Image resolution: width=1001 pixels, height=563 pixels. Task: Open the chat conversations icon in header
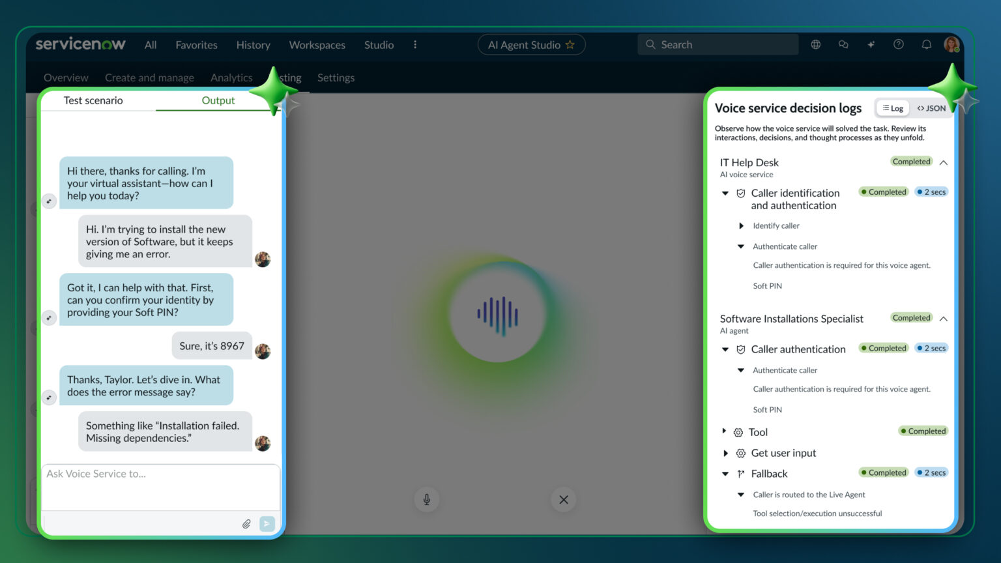(843, 44)
